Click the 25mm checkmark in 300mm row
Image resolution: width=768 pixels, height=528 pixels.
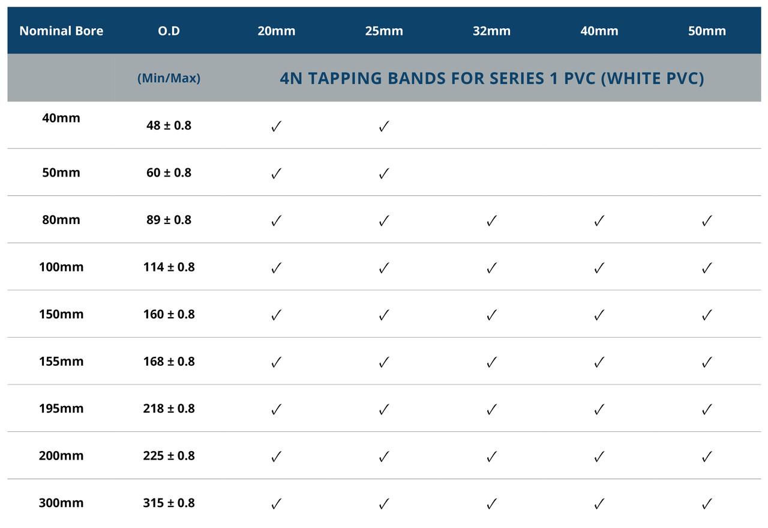[384, 503]
